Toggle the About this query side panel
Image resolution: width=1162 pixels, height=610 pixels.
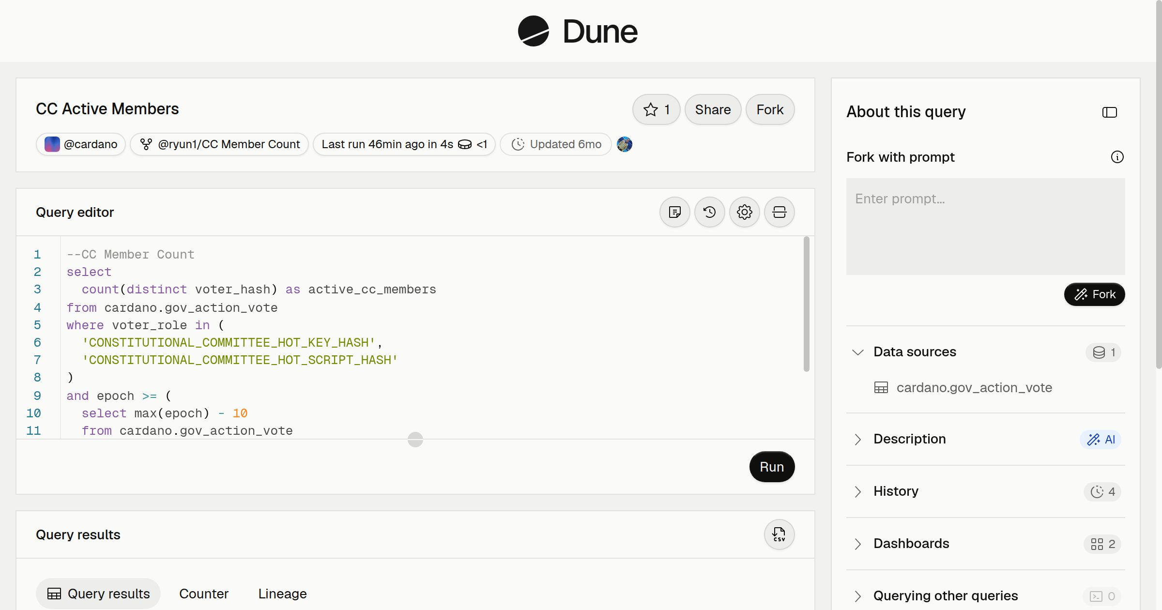[x=1110, y=112]
